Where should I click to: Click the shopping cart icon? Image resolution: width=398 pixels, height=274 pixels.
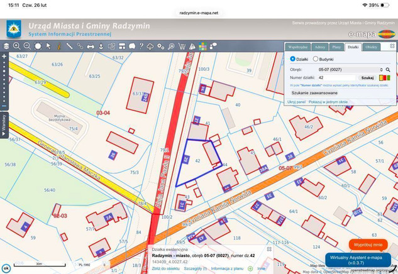click(182, 47)
